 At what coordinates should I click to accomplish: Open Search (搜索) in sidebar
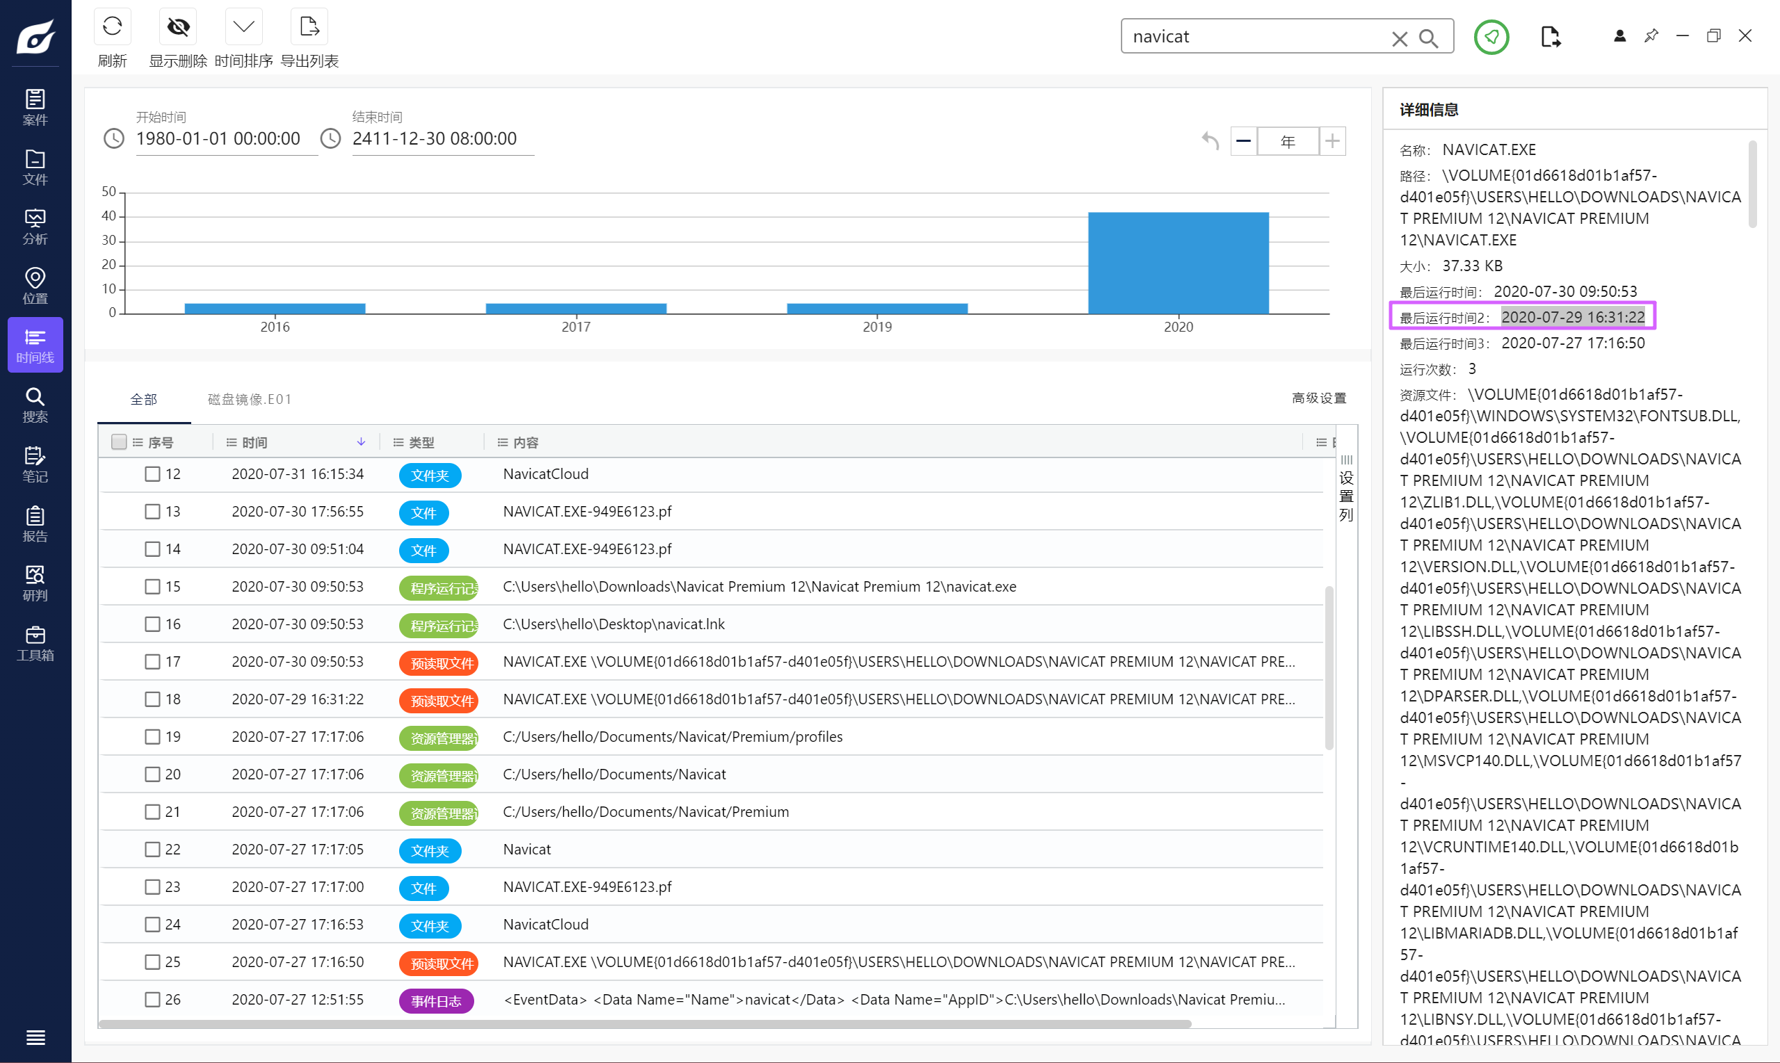click(35, 404)
